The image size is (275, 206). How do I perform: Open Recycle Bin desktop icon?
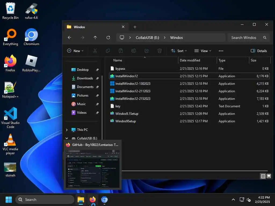point(10,11)
